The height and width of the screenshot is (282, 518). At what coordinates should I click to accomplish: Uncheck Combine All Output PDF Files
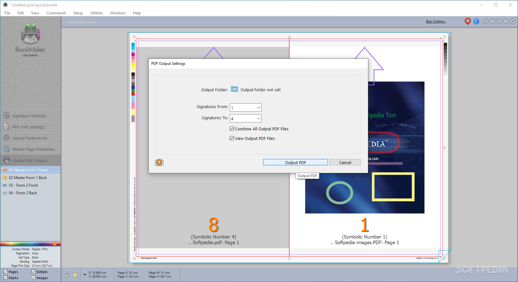pyautogui.click(x=232, y=129)
